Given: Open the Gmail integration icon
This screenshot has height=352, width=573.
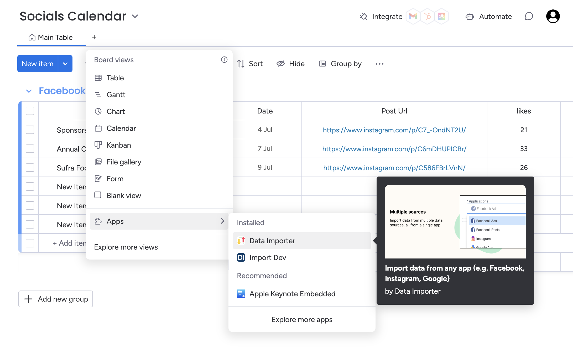Looking at the screenshot, I should (x=413, y=16).
